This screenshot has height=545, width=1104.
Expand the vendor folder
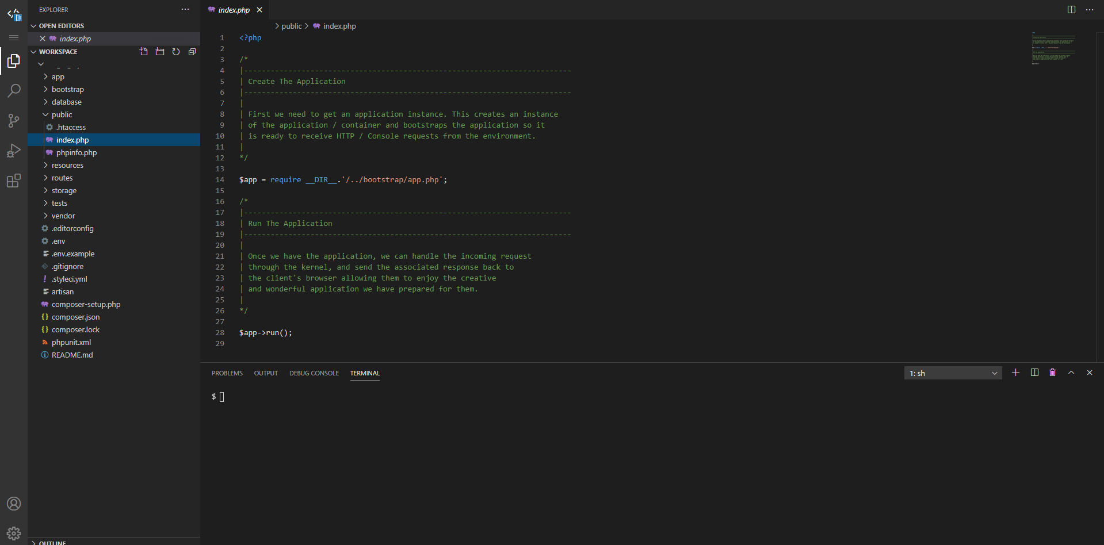(63, 216)
